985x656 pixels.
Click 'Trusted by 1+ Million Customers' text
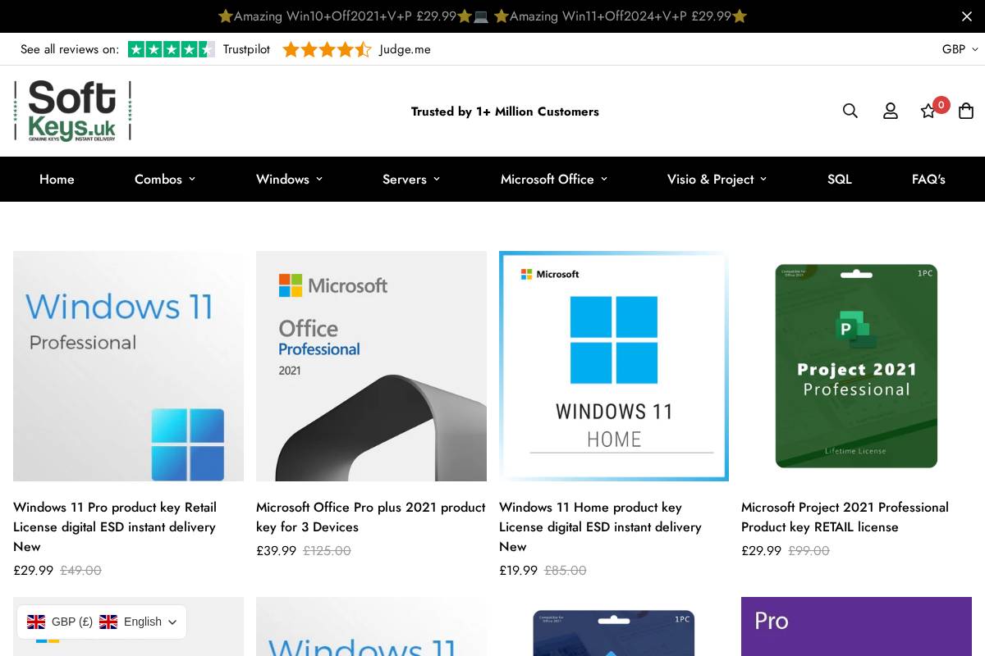click(x=505, y=112)
